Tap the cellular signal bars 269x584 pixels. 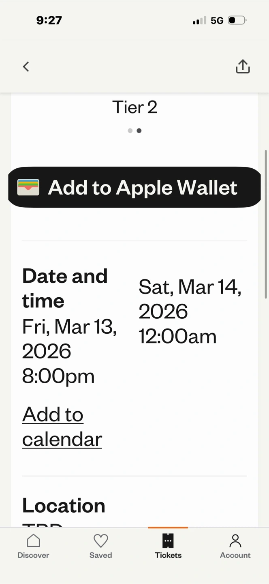[x=199, y=20]
